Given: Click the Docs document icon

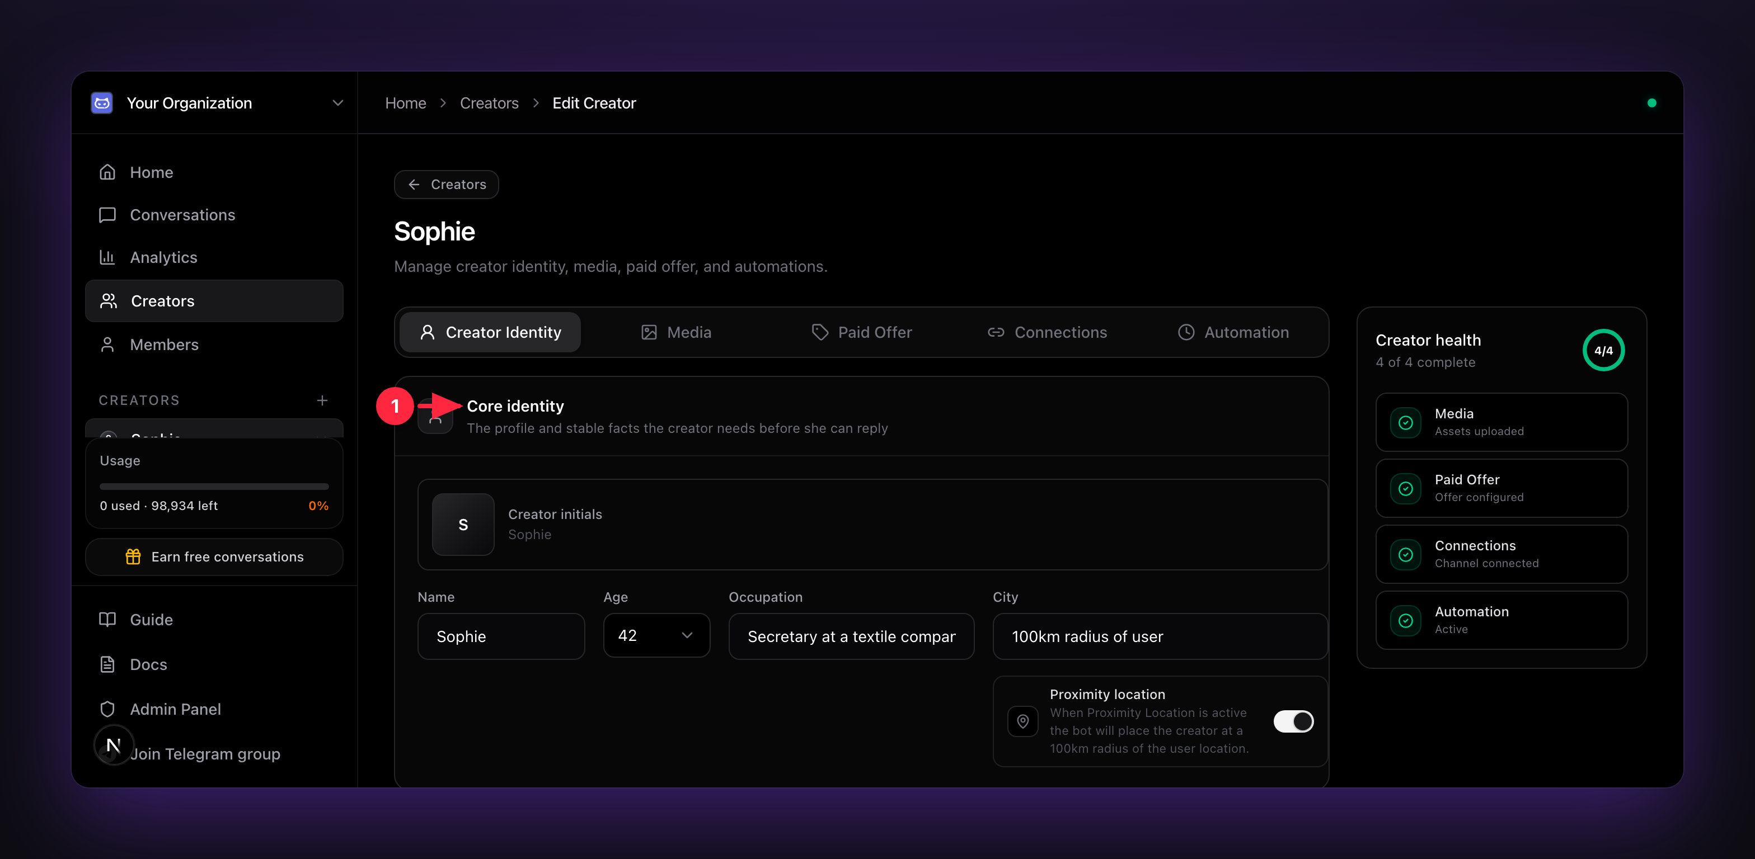Looking at the screenshot, I should click(107, 664).
